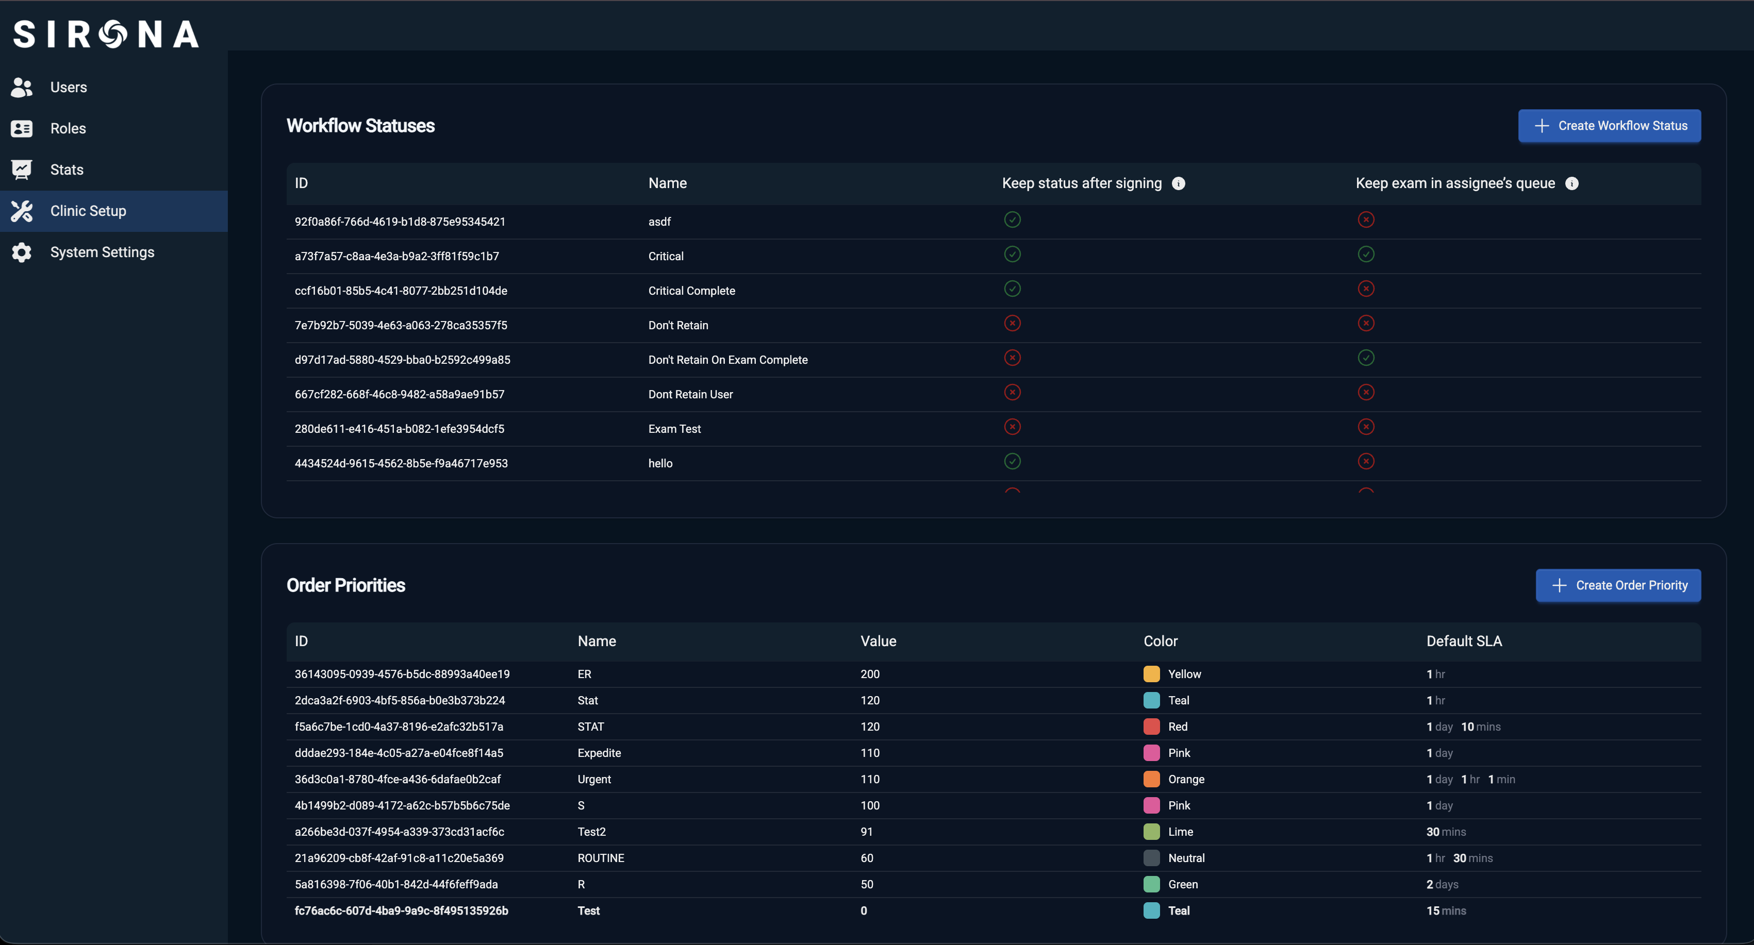Screen dimensions: 1754x945
Task: Open the Roles menu item
Action: coord(114,129)
